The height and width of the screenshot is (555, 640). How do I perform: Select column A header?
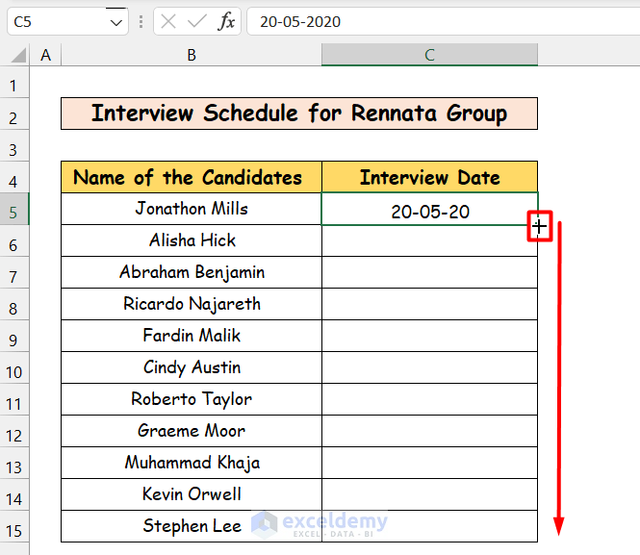45,56
